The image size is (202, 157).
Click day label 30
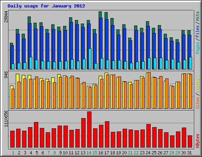click(183, 153)
